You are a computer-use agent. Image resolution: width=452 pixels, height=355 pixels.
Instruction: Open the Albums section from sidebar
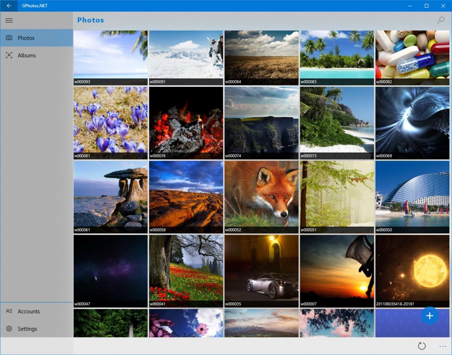[x=27, y=55]
